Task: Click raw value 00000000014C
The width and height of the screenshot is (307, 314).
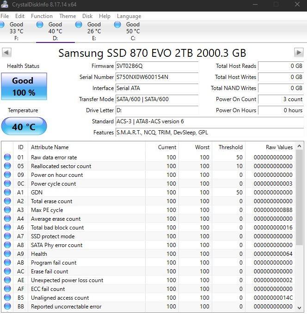Action: tap(273, 297)
